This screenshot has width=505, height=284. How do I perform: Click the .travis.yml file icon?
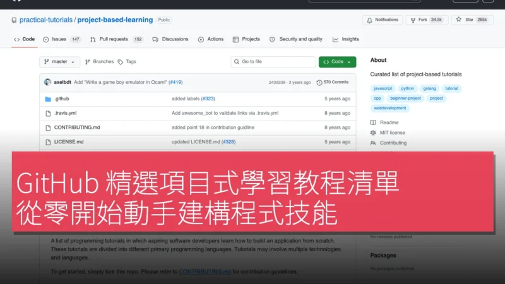(48, 114)
